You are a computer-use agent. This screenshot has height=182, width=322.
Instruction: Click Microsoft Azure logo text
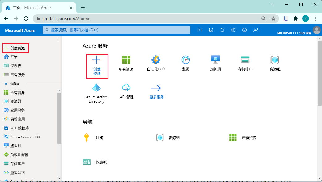pos(20,30)
